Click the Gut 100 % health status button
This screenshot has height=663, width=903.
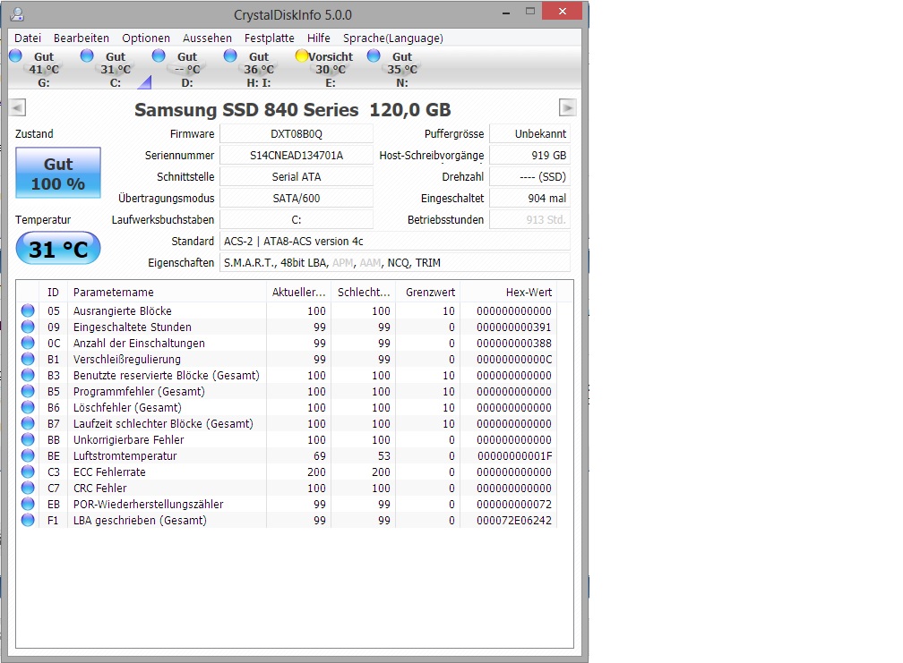tap(58, 173)
